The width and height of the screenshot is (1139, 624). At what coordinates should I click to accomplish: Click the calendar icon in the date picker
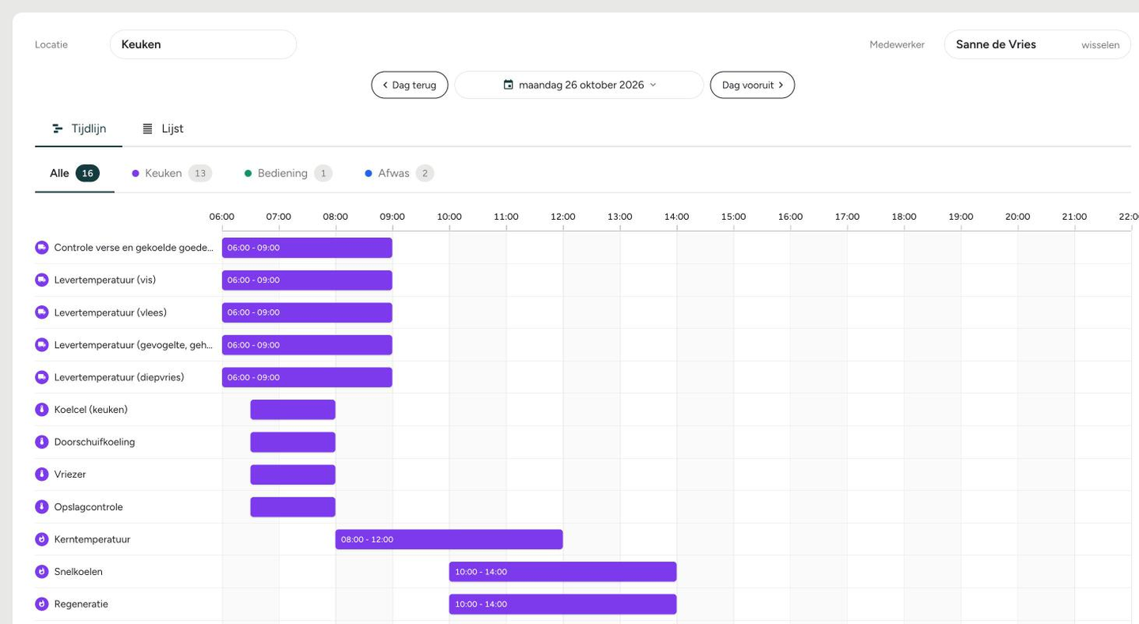[509, 85]
